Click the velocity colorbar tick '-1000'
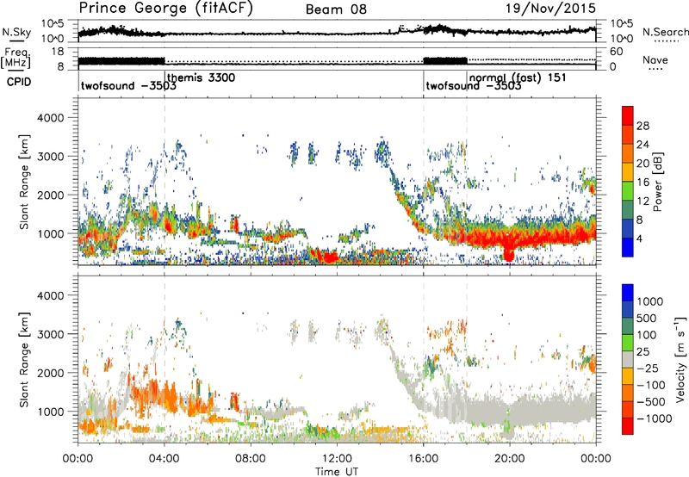This screenshot has height=477, width=689. tap(655, 418)
